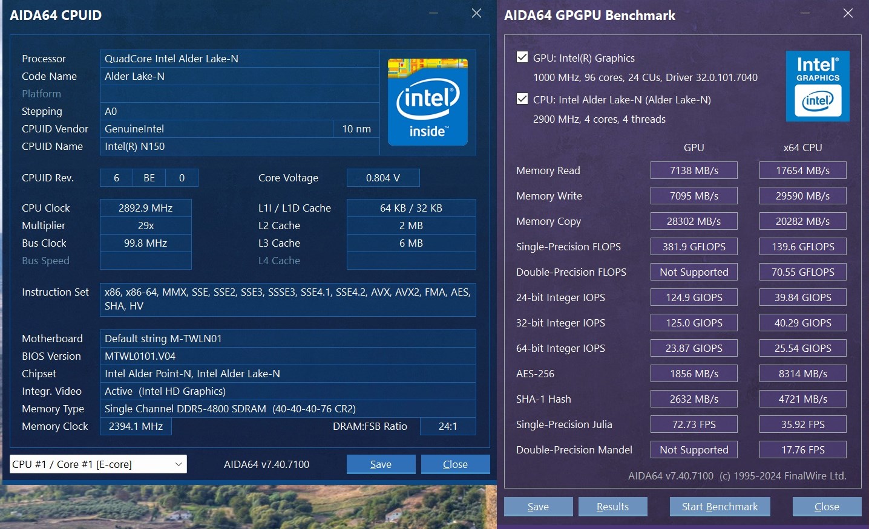
Task: Minimize the AIDA64 CPUID window
Action: (x=434, y=13)
